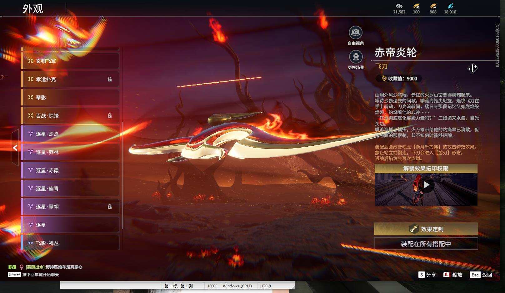Click the 飞刀 weapon type label
Image resolution: width=505 pixels, height=293 pixels.
pyautogui.click(x=381, y=66)
